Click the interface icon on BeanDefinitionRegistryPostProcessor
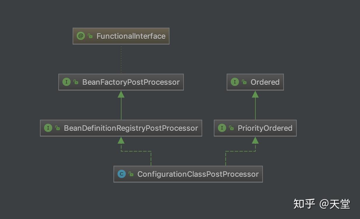 tap(48, 128)
